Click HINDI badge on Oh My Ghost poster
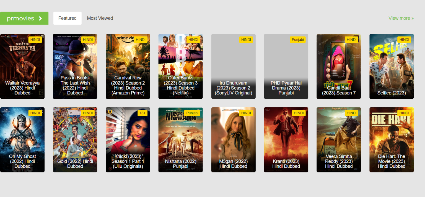 [x=35, y=113]
